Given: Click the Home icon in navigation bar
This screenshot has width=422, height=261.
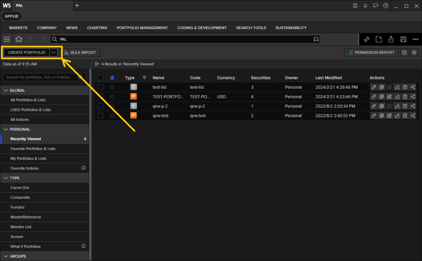Looking at the screenshot, I should pyautogui.click(x=19, y=39).
